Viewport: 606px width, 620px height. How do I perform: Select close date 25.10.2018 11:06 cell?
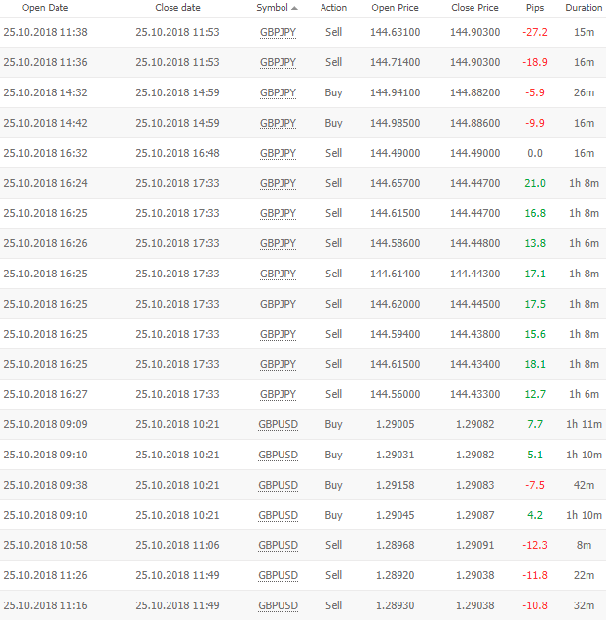coord(177,545)
